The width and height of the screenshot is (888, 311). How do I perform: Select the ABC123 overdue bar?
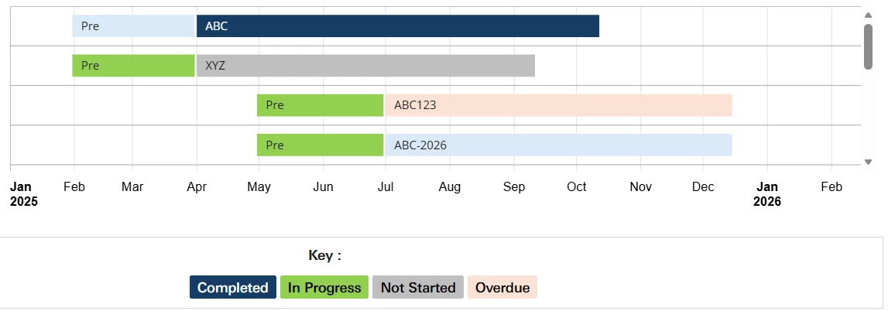[558, 105]
